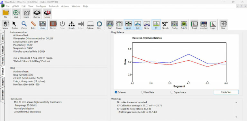Click 'No collection errors reported' line
Screen dimensions: 247x121
132,102
